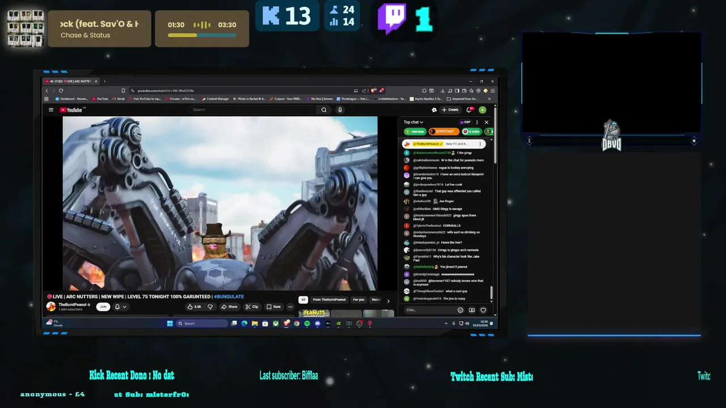Screen dimensions: 726x408
Task: Select From TheBurntPeanut filter chip
Action: point(329,300)
